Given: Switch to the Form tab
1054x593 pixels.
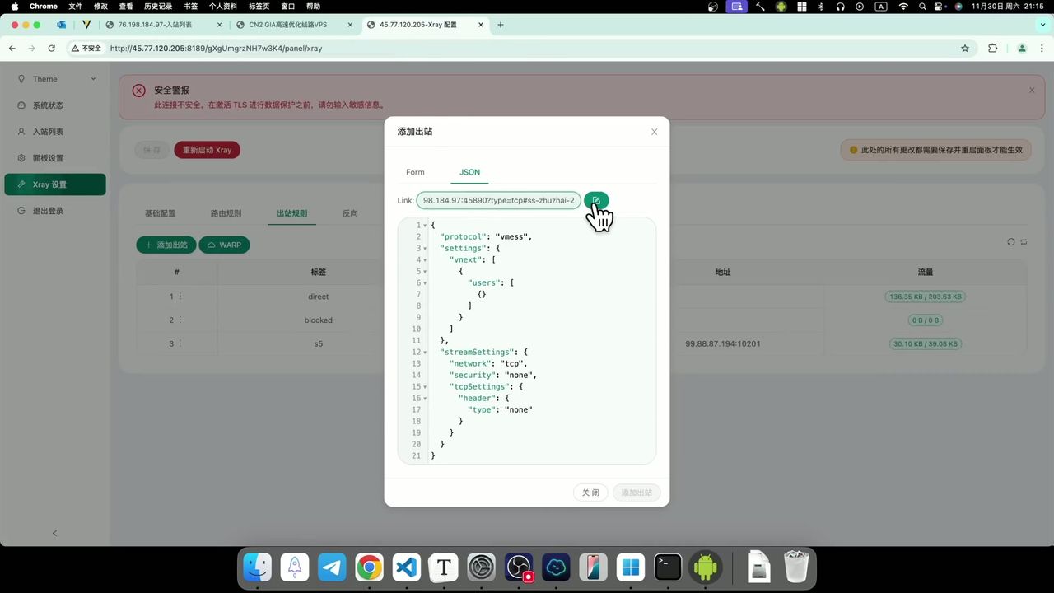Looking at the screenshot, I should tap(415, 172).
